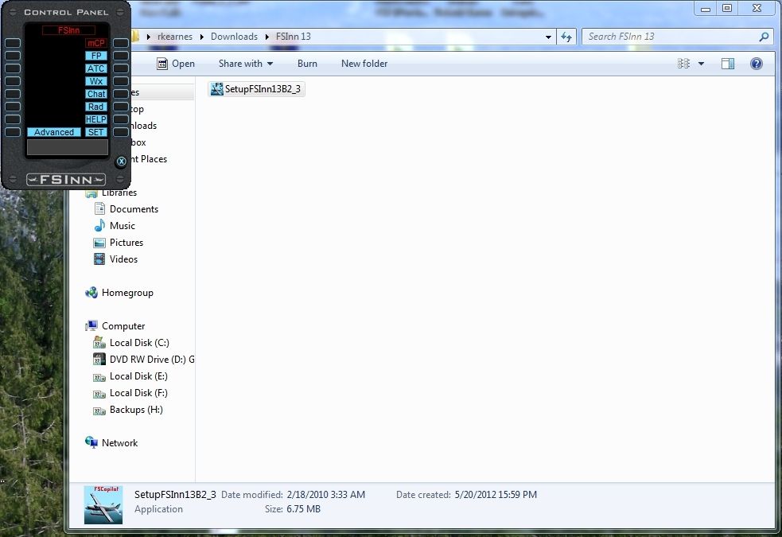The width and height of the screenshot is (782, 537).
Task: Open the Chat page in FSInn
Action: point(95,94)
